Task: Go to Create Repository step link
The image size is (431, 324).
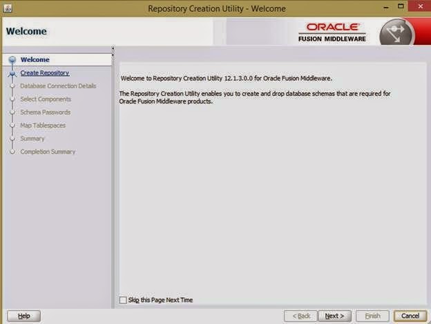Action: pos(45,73)
